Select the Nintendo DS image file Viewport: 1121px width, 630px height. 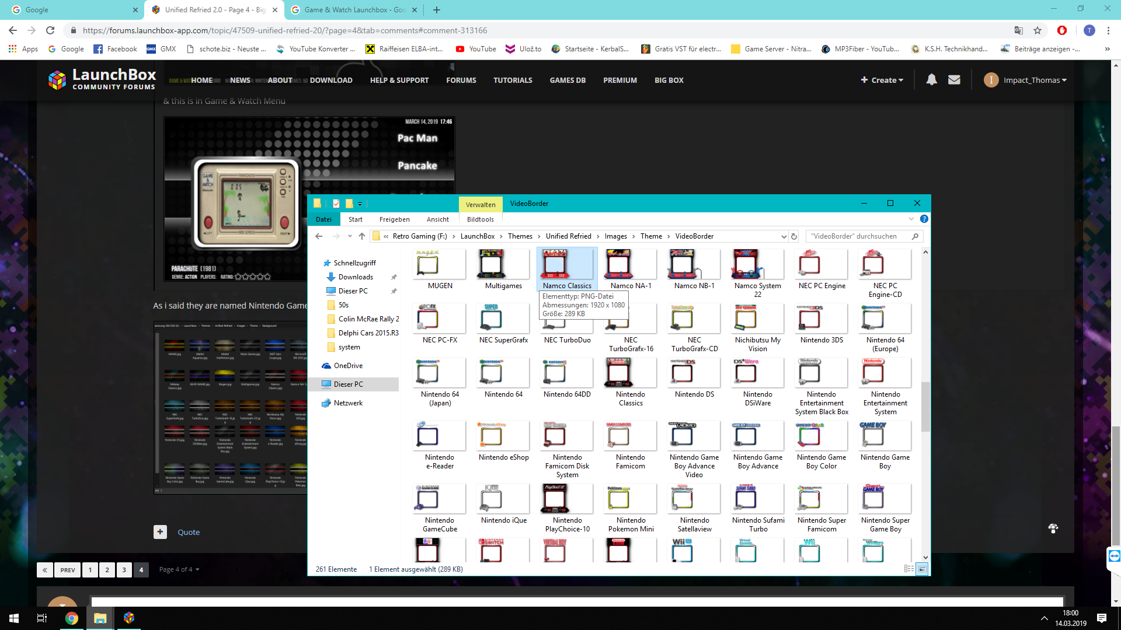(x=694, y=378)
